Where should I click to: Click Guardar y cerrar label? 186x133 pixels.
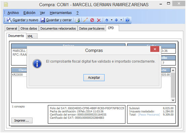point(59,20)
